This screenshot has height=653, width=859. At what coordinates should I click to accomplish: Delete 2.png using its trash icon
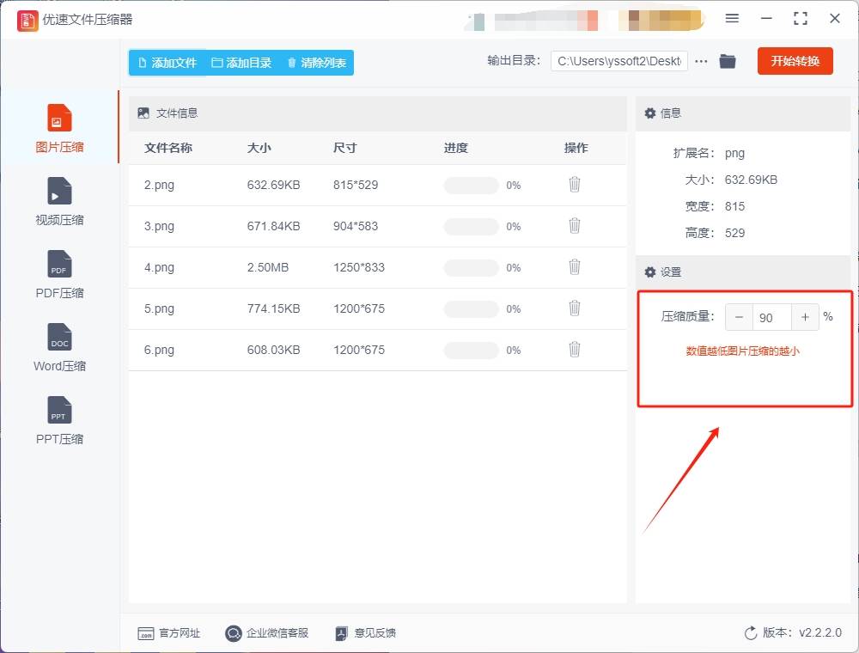[574, 185]
